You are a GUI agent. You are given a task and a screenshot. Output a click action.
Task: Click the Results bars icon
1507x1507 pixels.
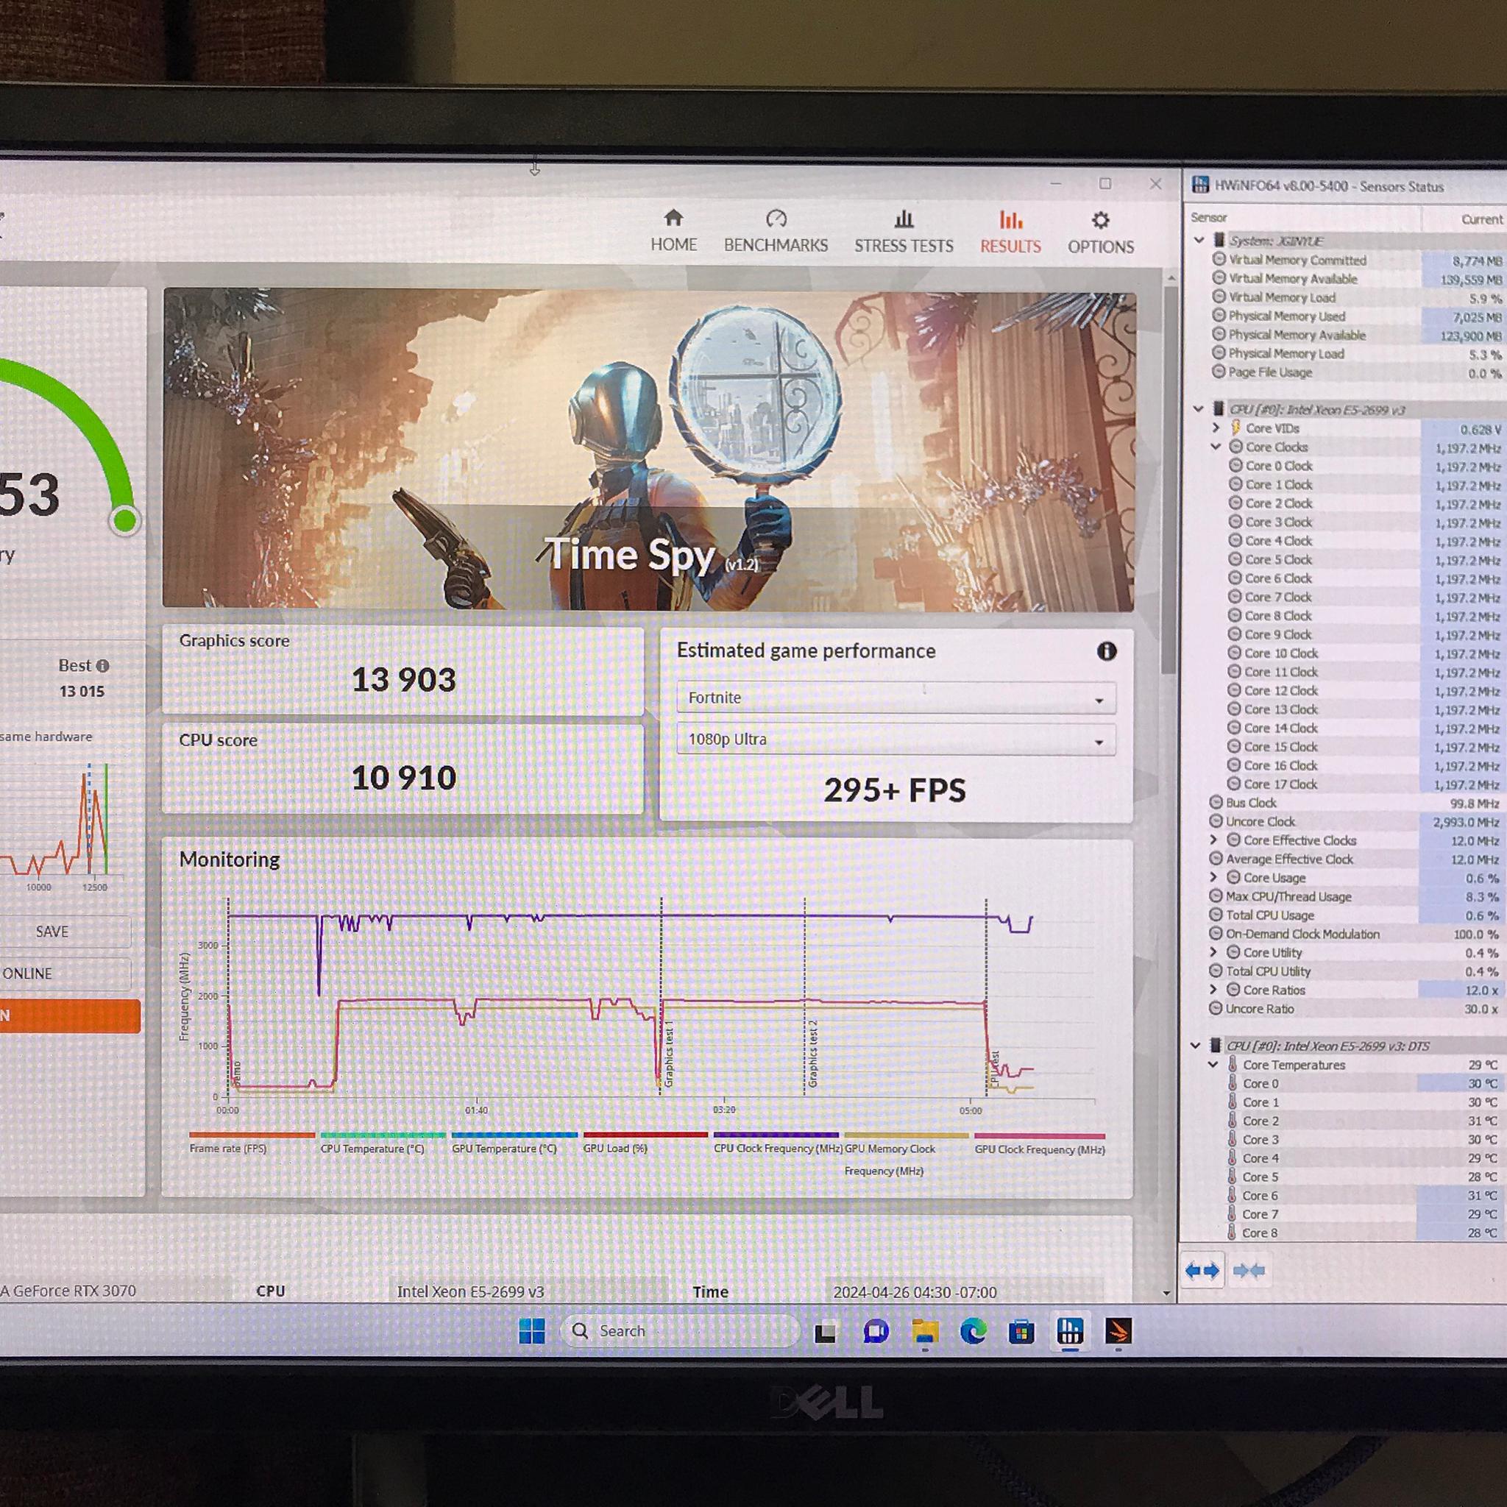tap(1011, 219)
